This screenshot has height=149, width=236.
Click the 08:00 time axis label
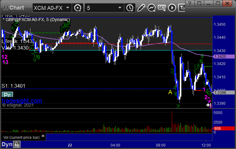[x=161, y=145]
